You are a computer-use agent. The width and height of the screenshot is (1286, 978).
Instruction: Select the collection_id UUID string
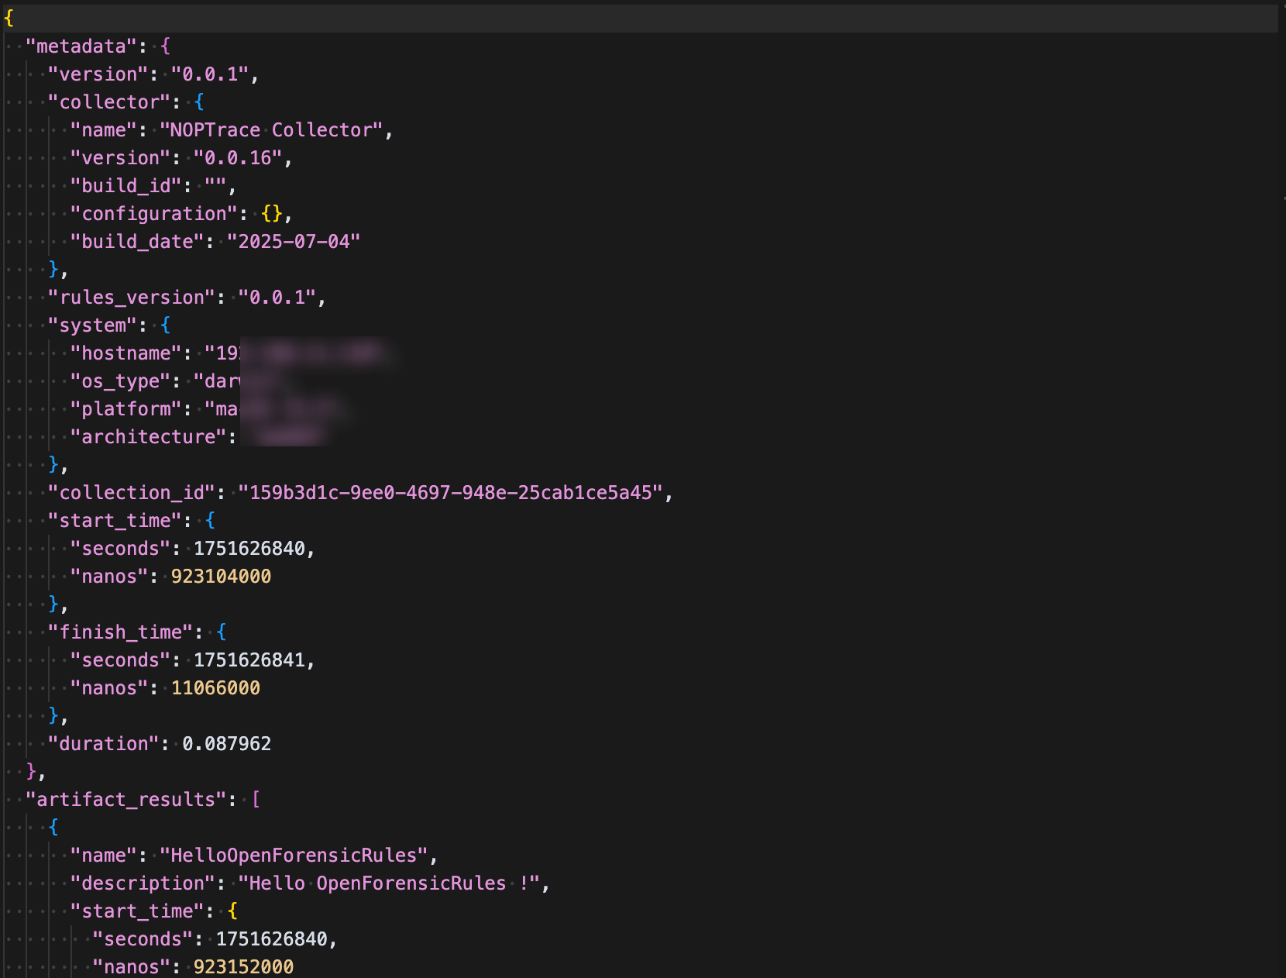tap(452, 492)
